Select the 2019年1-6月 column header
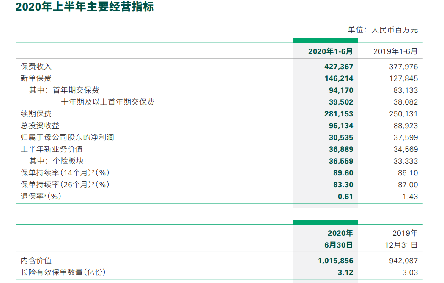The width and height of the screenshot is (444, 283). point(395,51)
